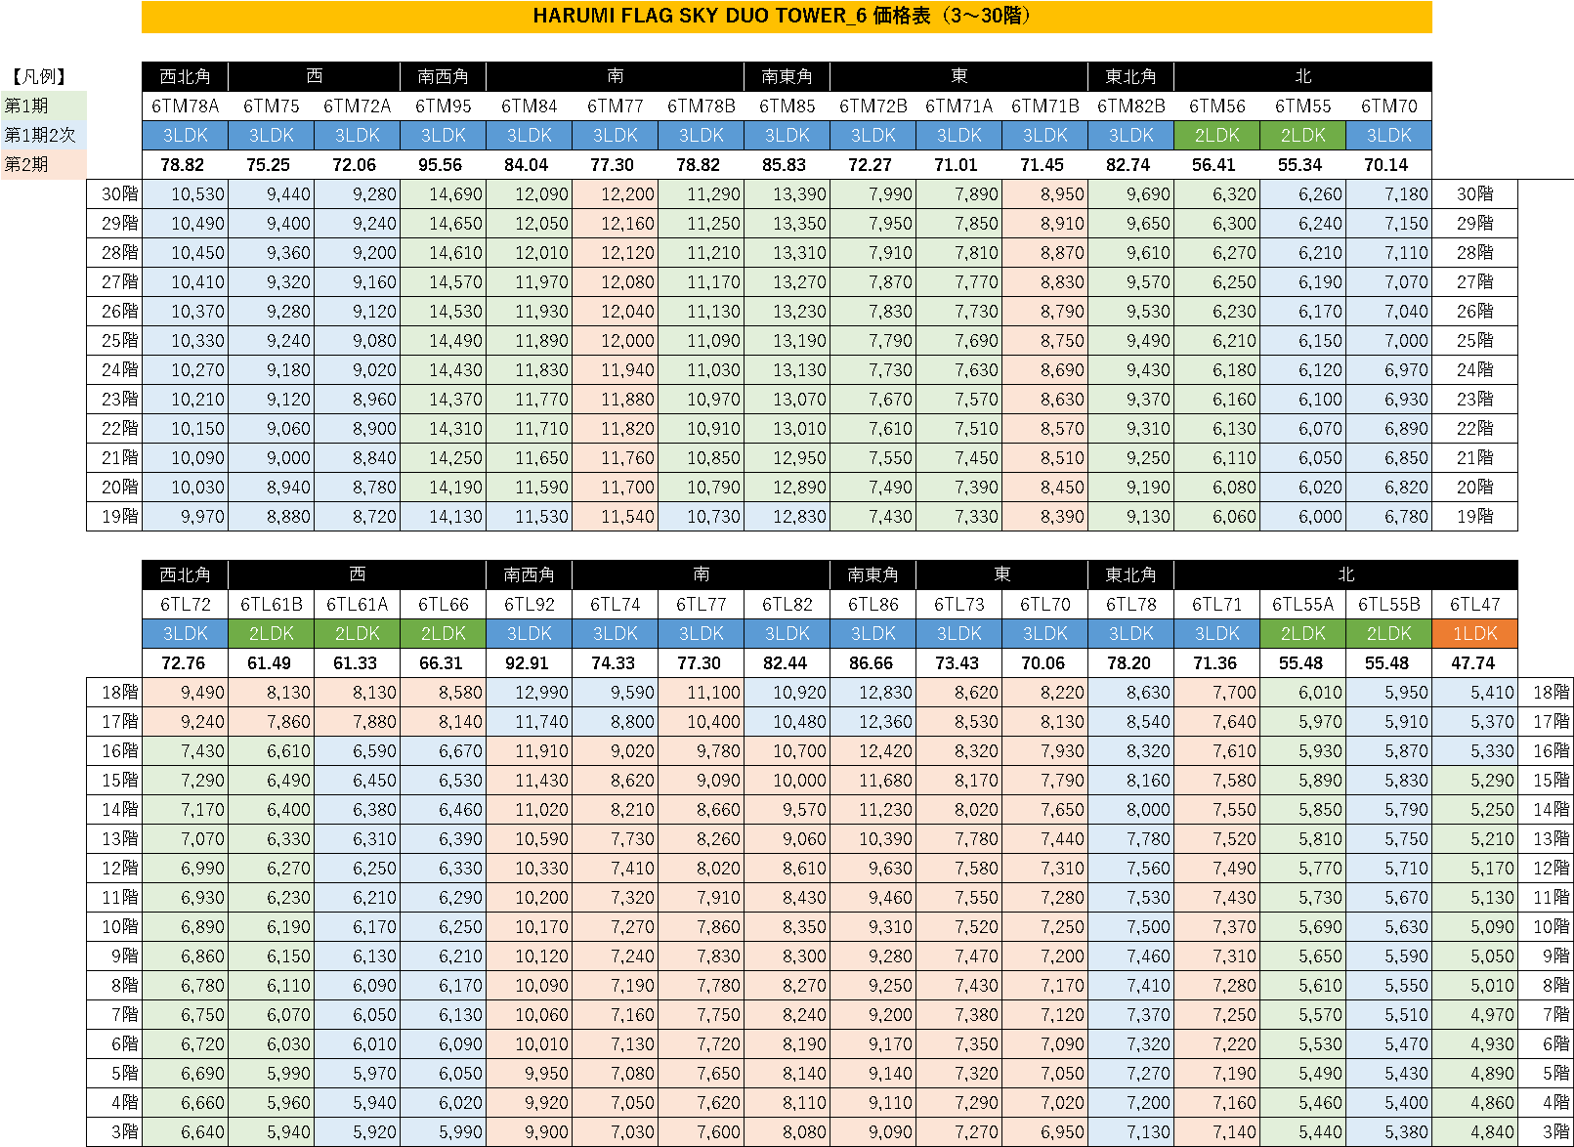Select the 2LDK cell under 6TM56
The image size is (1574, 1147).
pos(1216,135)
